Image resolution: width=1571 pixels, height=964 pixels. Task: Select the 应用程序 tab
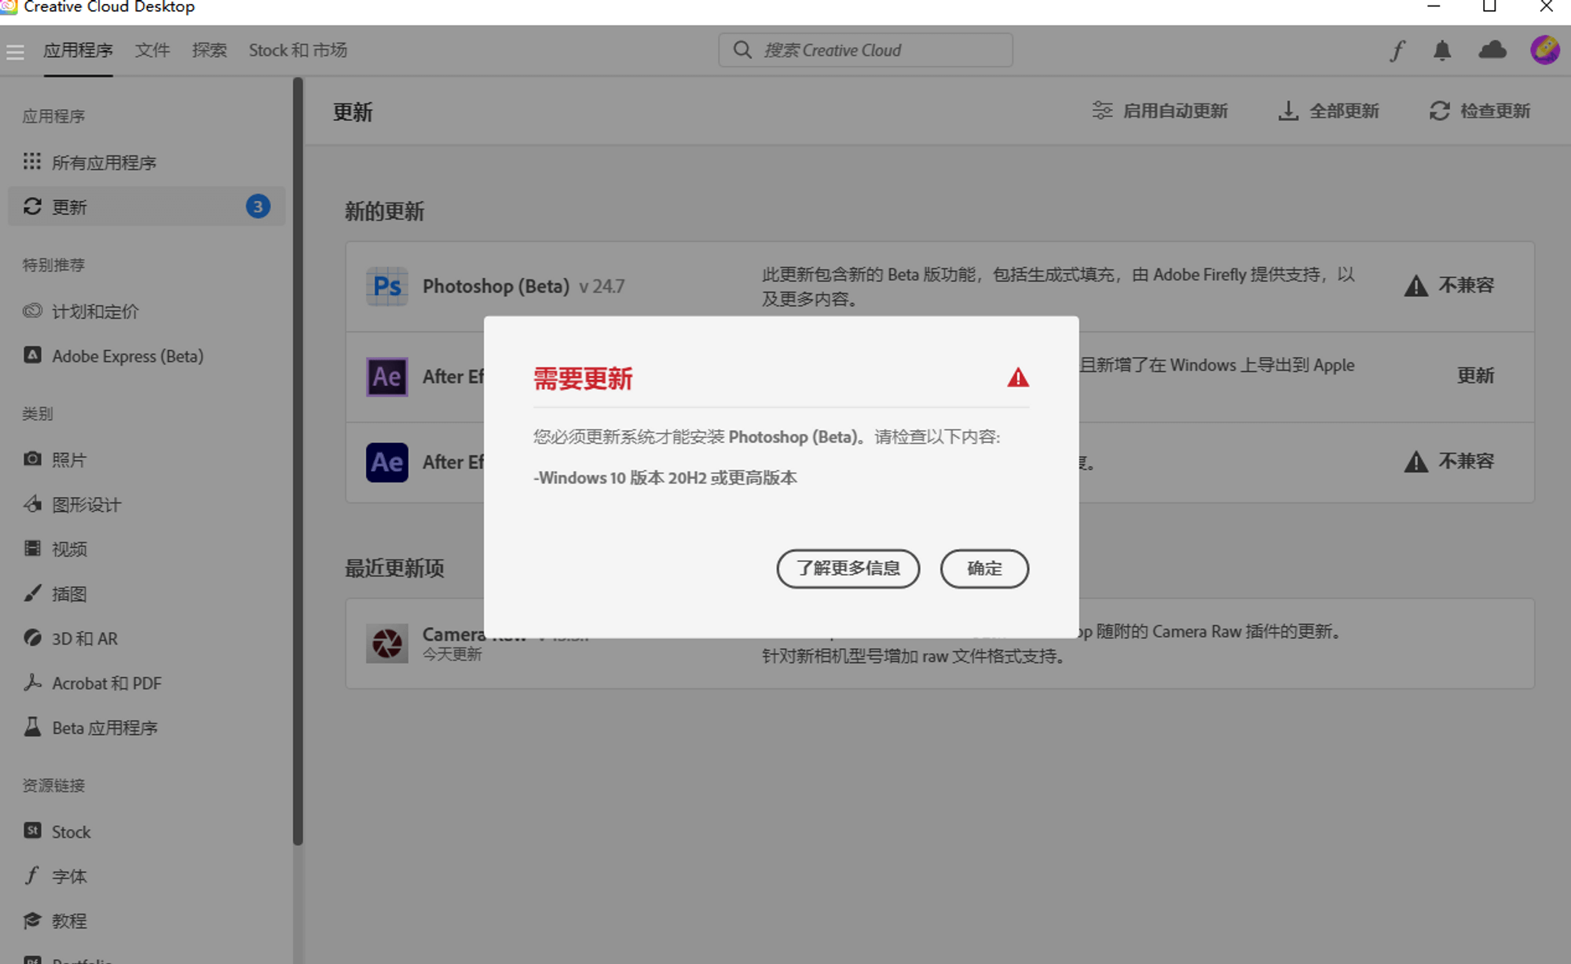pos(78,50)
